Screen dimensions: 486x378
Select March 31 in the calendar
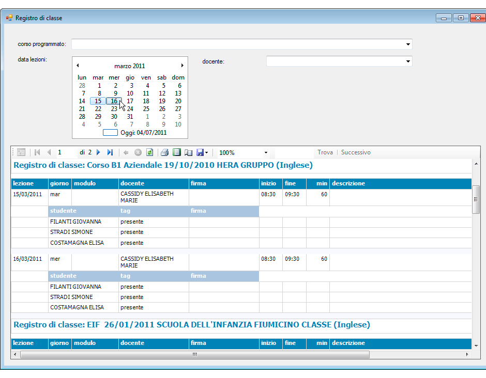click(130, 117)
